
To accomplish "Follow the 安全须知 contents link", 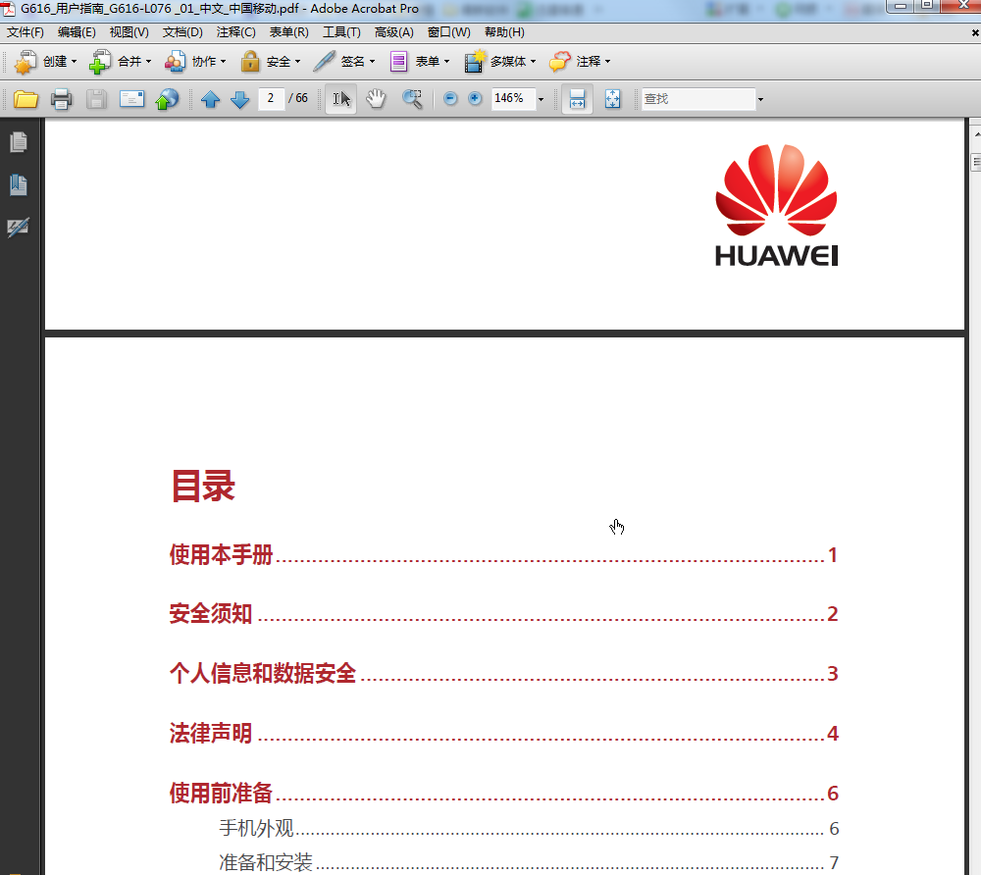I will (x=503, y=613).
